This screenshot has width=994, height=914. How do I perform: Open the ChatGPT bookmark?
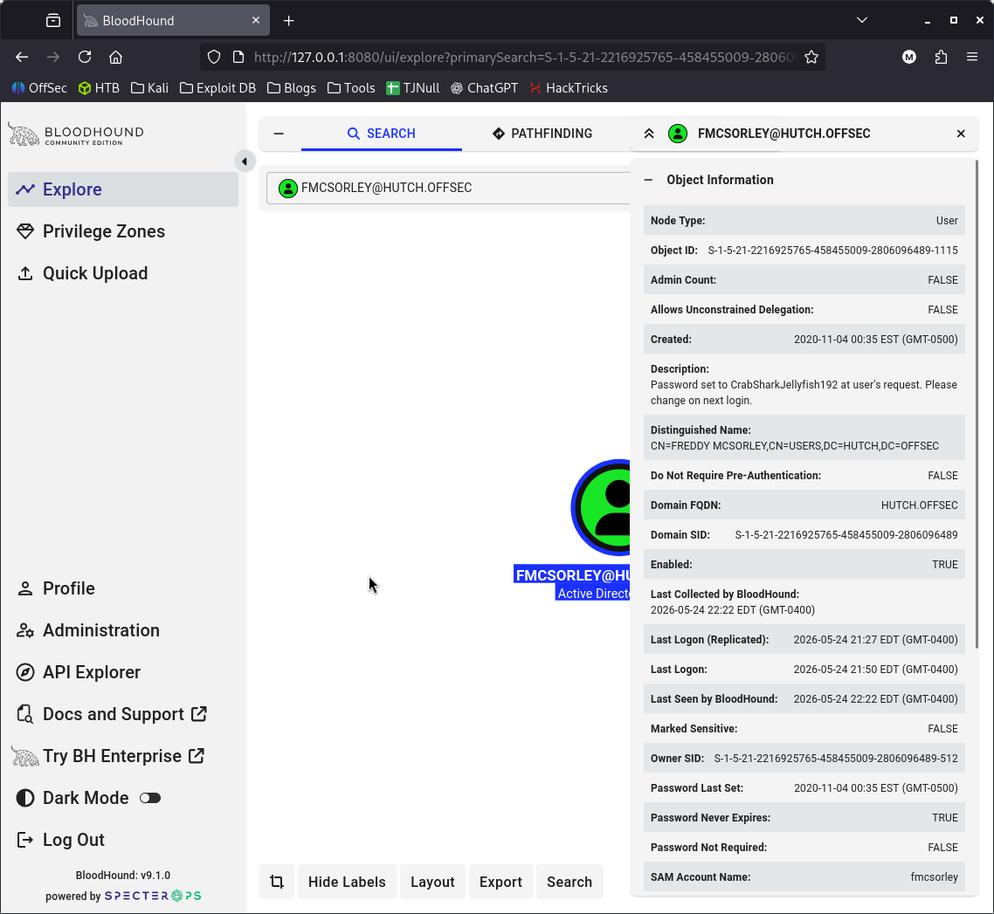tap(484, 88)
